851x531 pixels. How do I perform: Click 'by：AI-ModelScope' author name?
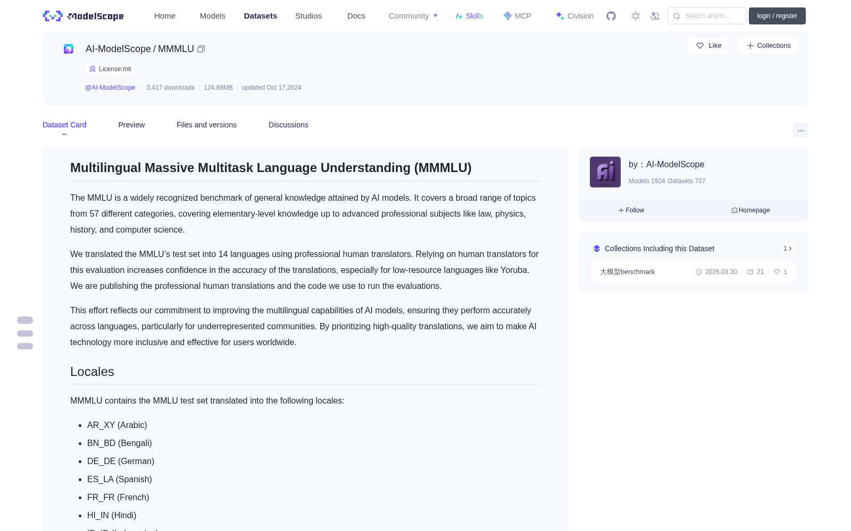coord(666,165)
